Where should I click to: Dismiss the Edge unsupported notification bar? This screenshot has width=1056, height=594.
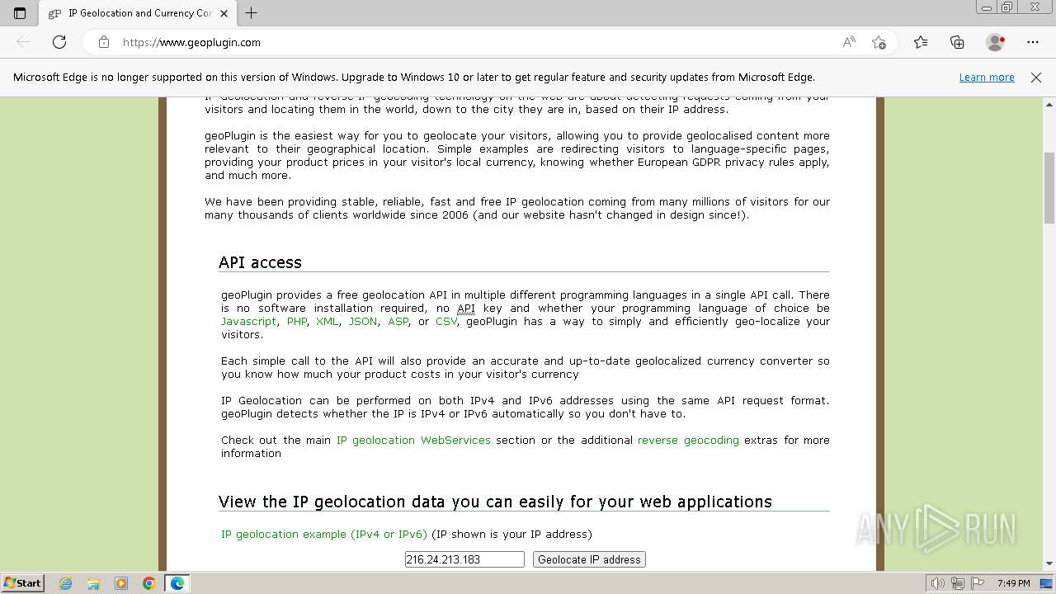(1036, 78)
